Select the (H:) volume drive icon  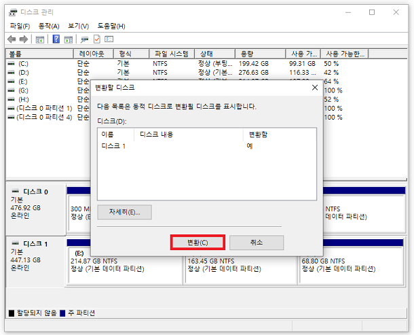(11, 99)
